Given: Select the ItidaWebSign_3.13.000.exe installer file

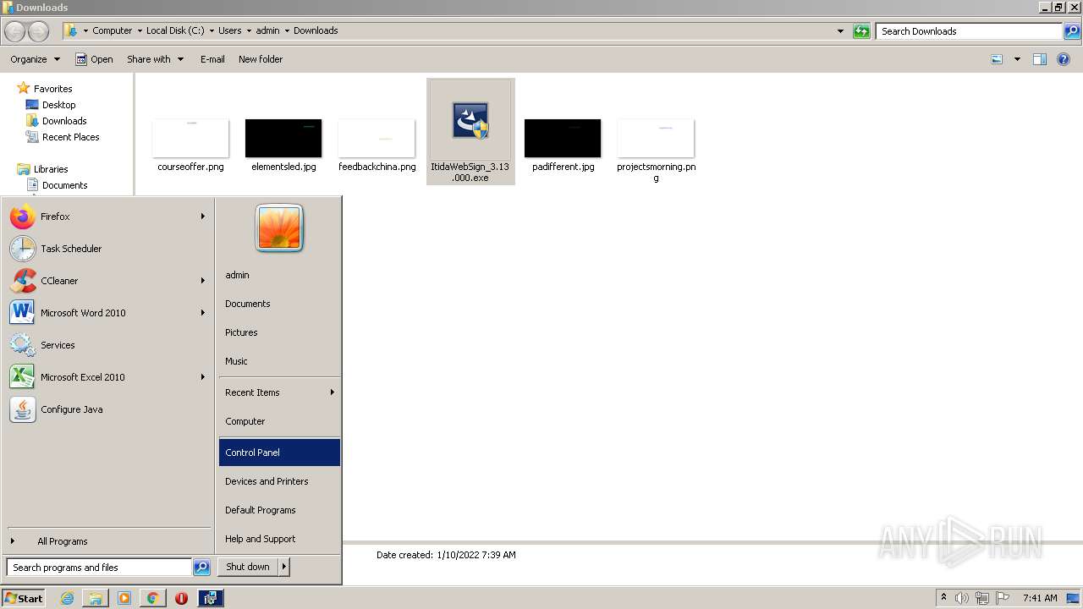Looking at the screenshot, I should pyautogui.click(x=470, y=132).
